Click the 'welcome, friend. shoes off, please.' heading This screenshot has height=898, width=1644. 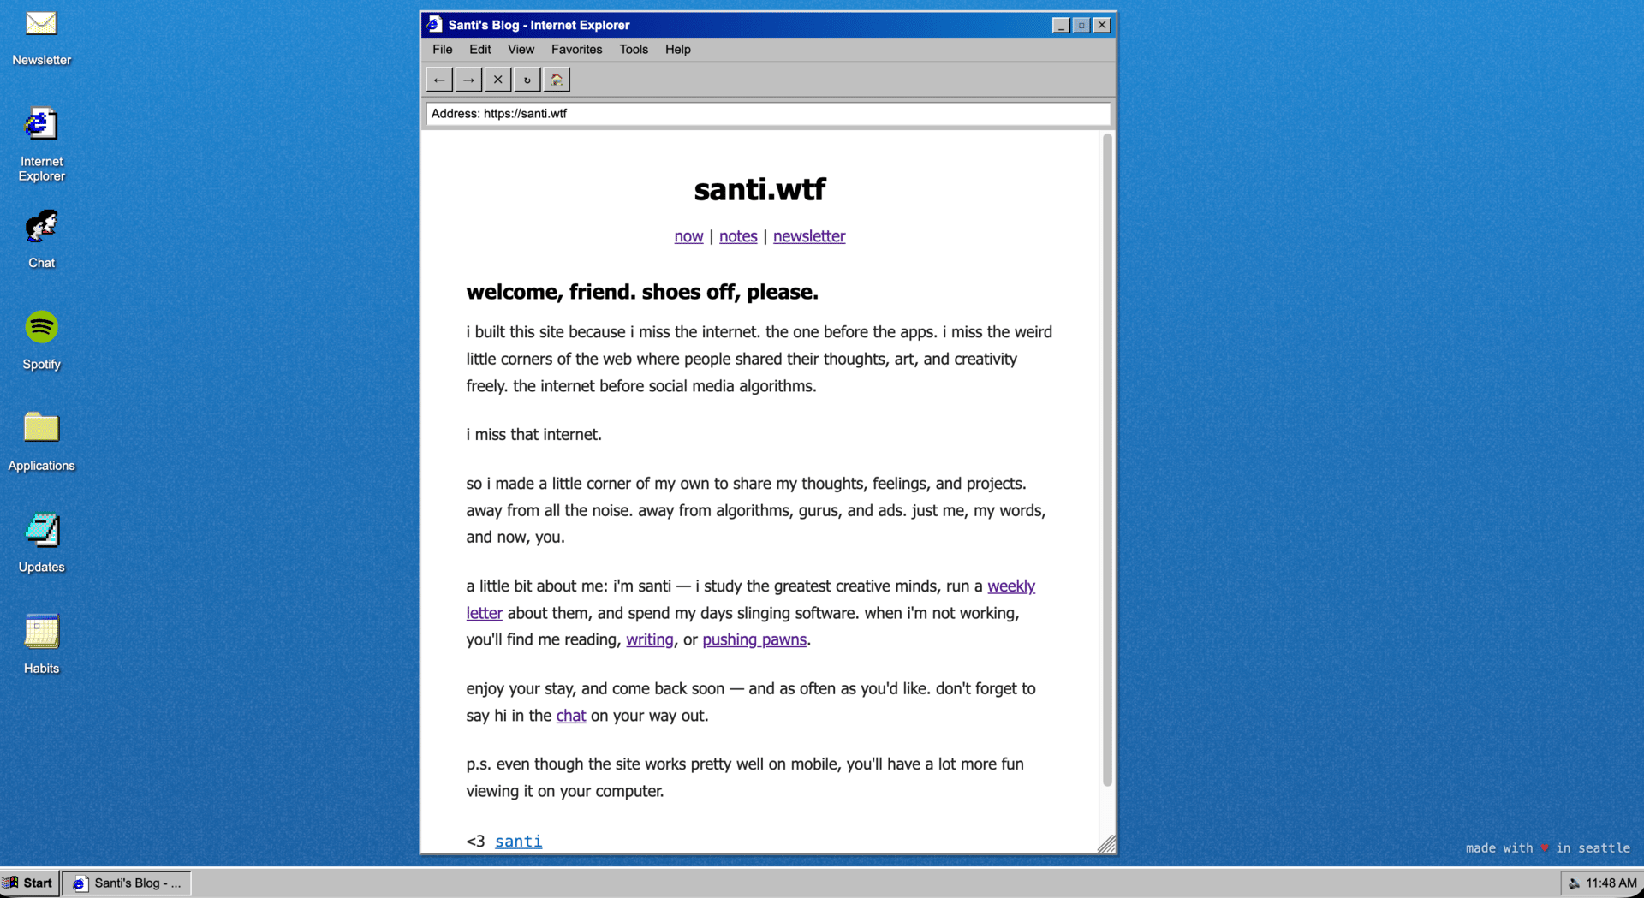pyautogui.click(x=642, y=292)
